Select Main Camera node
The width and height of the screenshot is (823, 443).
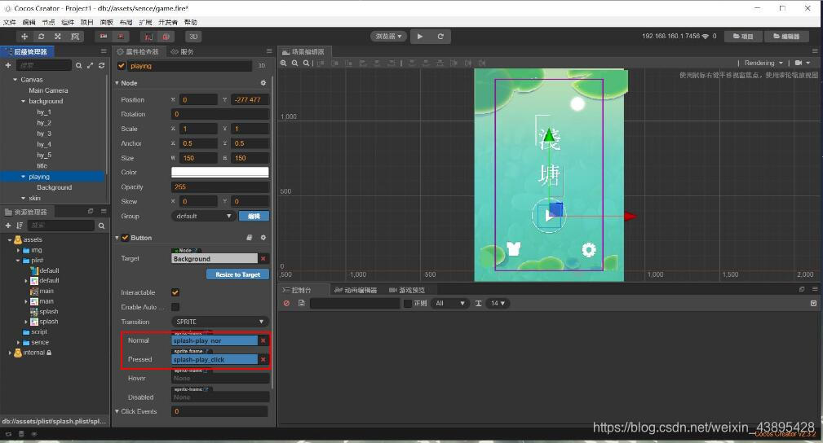(48, 90)
